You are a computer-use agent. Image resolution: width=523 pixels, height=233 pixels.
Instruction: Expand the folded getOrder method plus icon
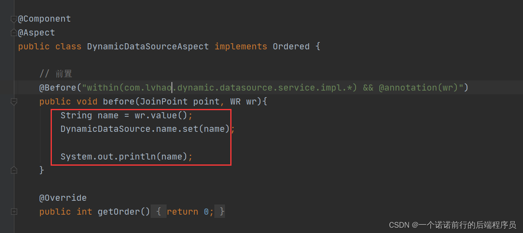14,211
